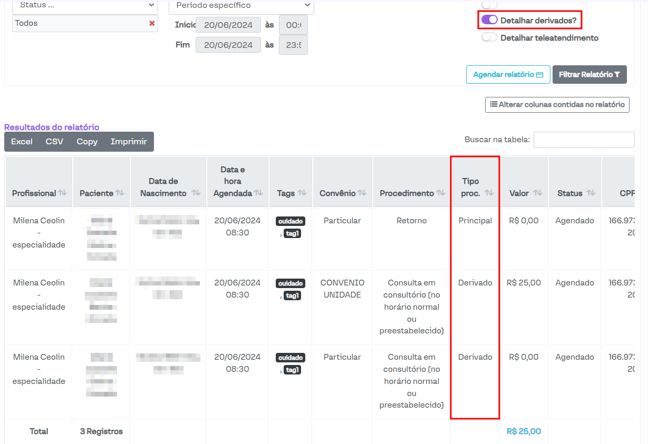Enable Detalhar teleatendimento switch
Screen dimensions: 648x444
[x=489, y=37]
